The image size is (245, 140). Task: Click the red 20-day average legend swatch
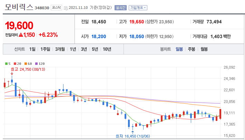tap(15, 63)
